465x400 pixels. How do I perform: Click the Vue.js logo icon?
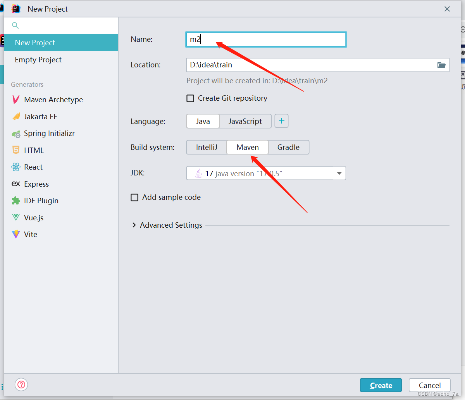16,218
